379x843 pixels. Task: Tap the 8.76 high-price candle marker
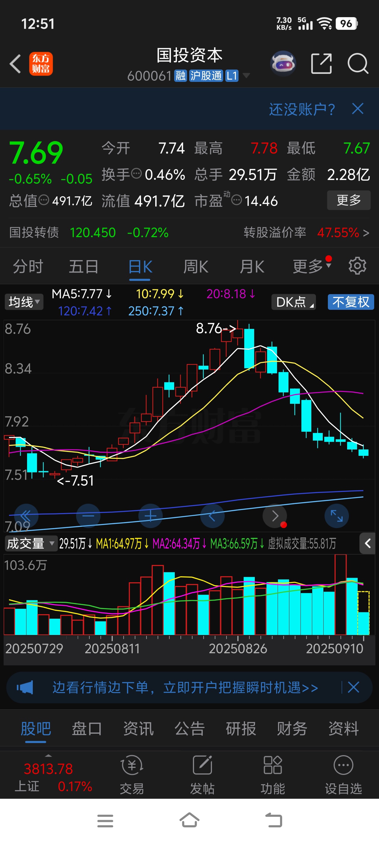(x=216, y=328)
